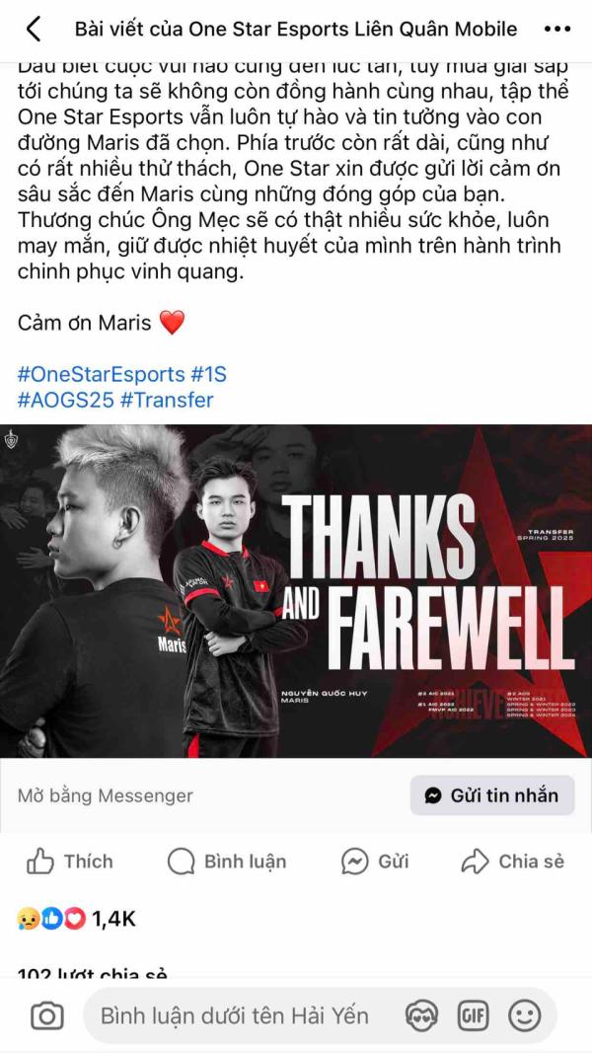Open hashtag #Transfer
The height and width of the screenshot is (1053, 592).
[x=167, y=401]
